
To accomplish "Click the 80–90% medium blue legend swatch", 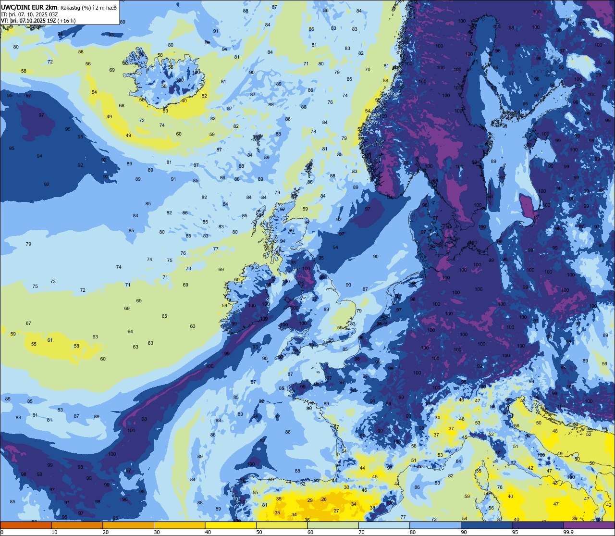I will pos(435,525).
